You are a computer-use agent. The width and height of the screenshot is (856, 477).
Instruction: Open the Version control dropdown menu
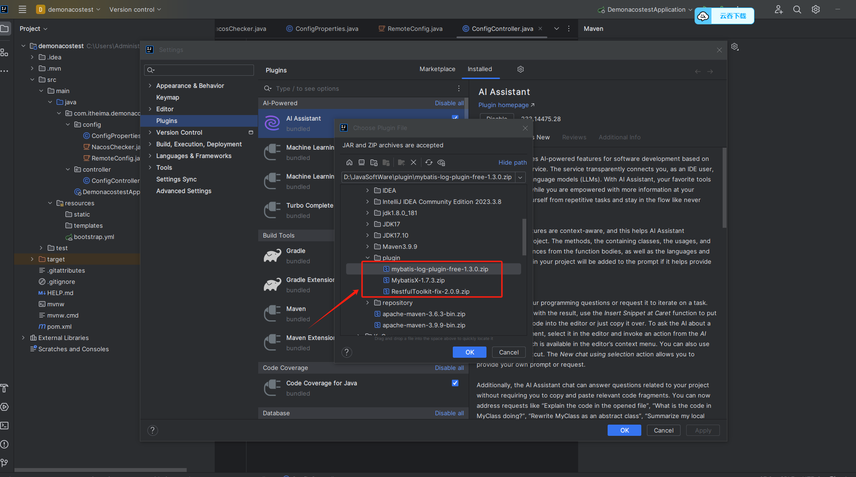(135, 9)
